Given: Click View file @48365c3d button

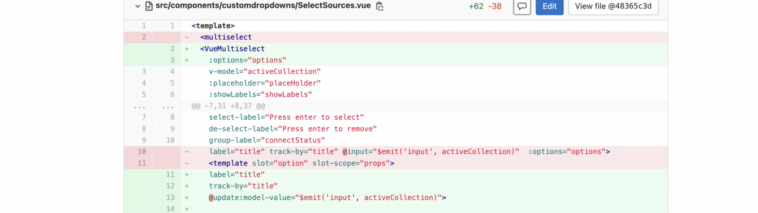Looking at the screenshot, I should (613, 7).
